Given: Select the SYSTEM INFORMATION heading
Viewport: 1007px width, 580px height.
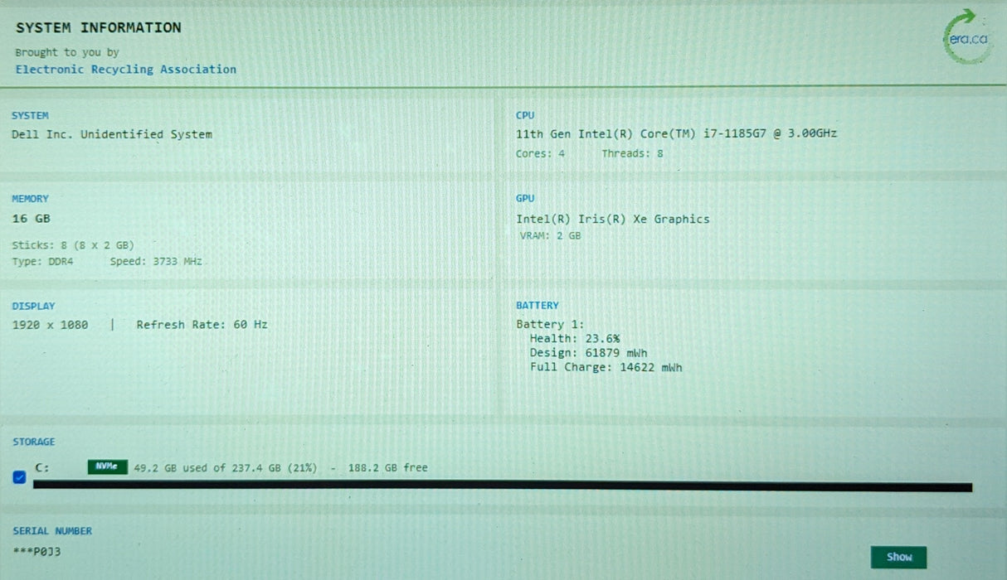Looking at the screenshot, I should coord(98,27).
